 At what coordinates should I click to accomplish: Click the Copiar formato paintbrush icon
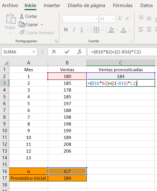(22, 32)
